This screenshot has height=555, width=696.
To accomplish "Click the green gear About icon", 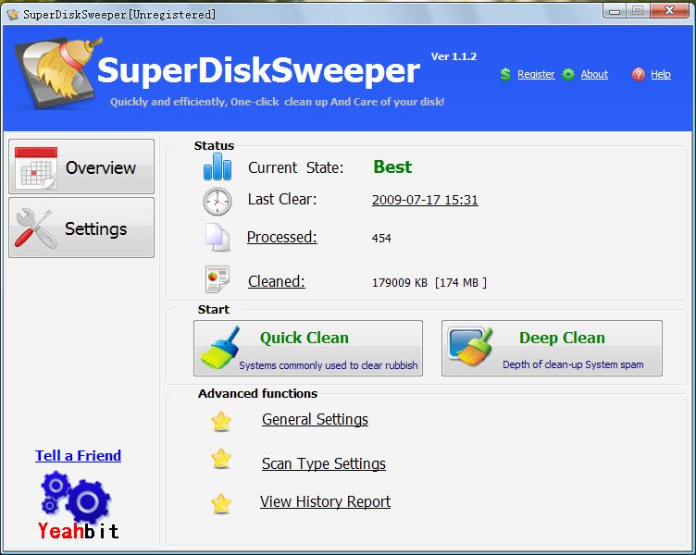I will 568,74.
